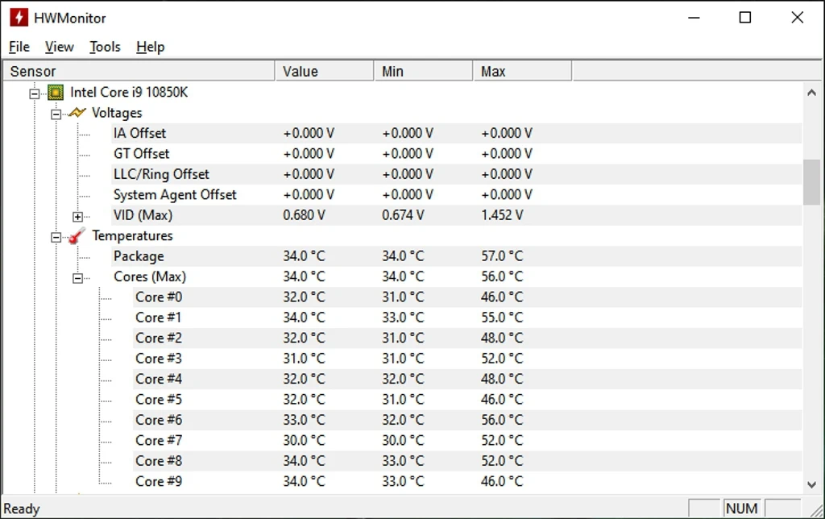Expand the VID (Max) entry
Viewport: 825px width, 519px height.
point(77,217)
